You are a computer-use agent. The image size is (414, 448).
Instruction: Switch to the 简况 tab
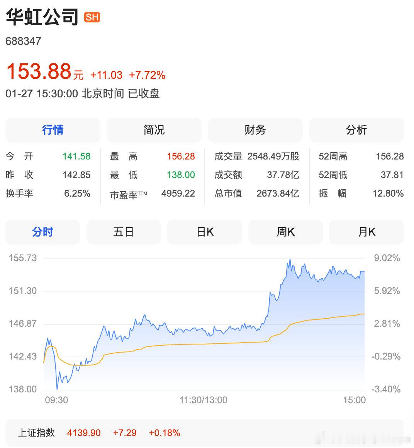(154, 130)
